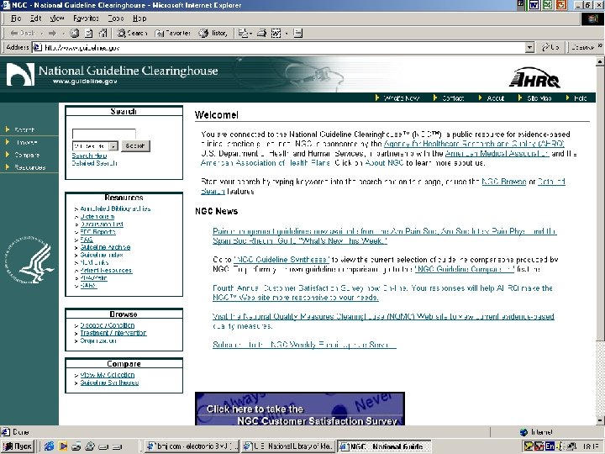Click the Edit with Word icon
This screenshot has width=605, height=454.
tap(276, 33)
